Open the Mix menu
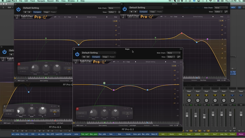This screenshot has height=138, width=245. 57,1
